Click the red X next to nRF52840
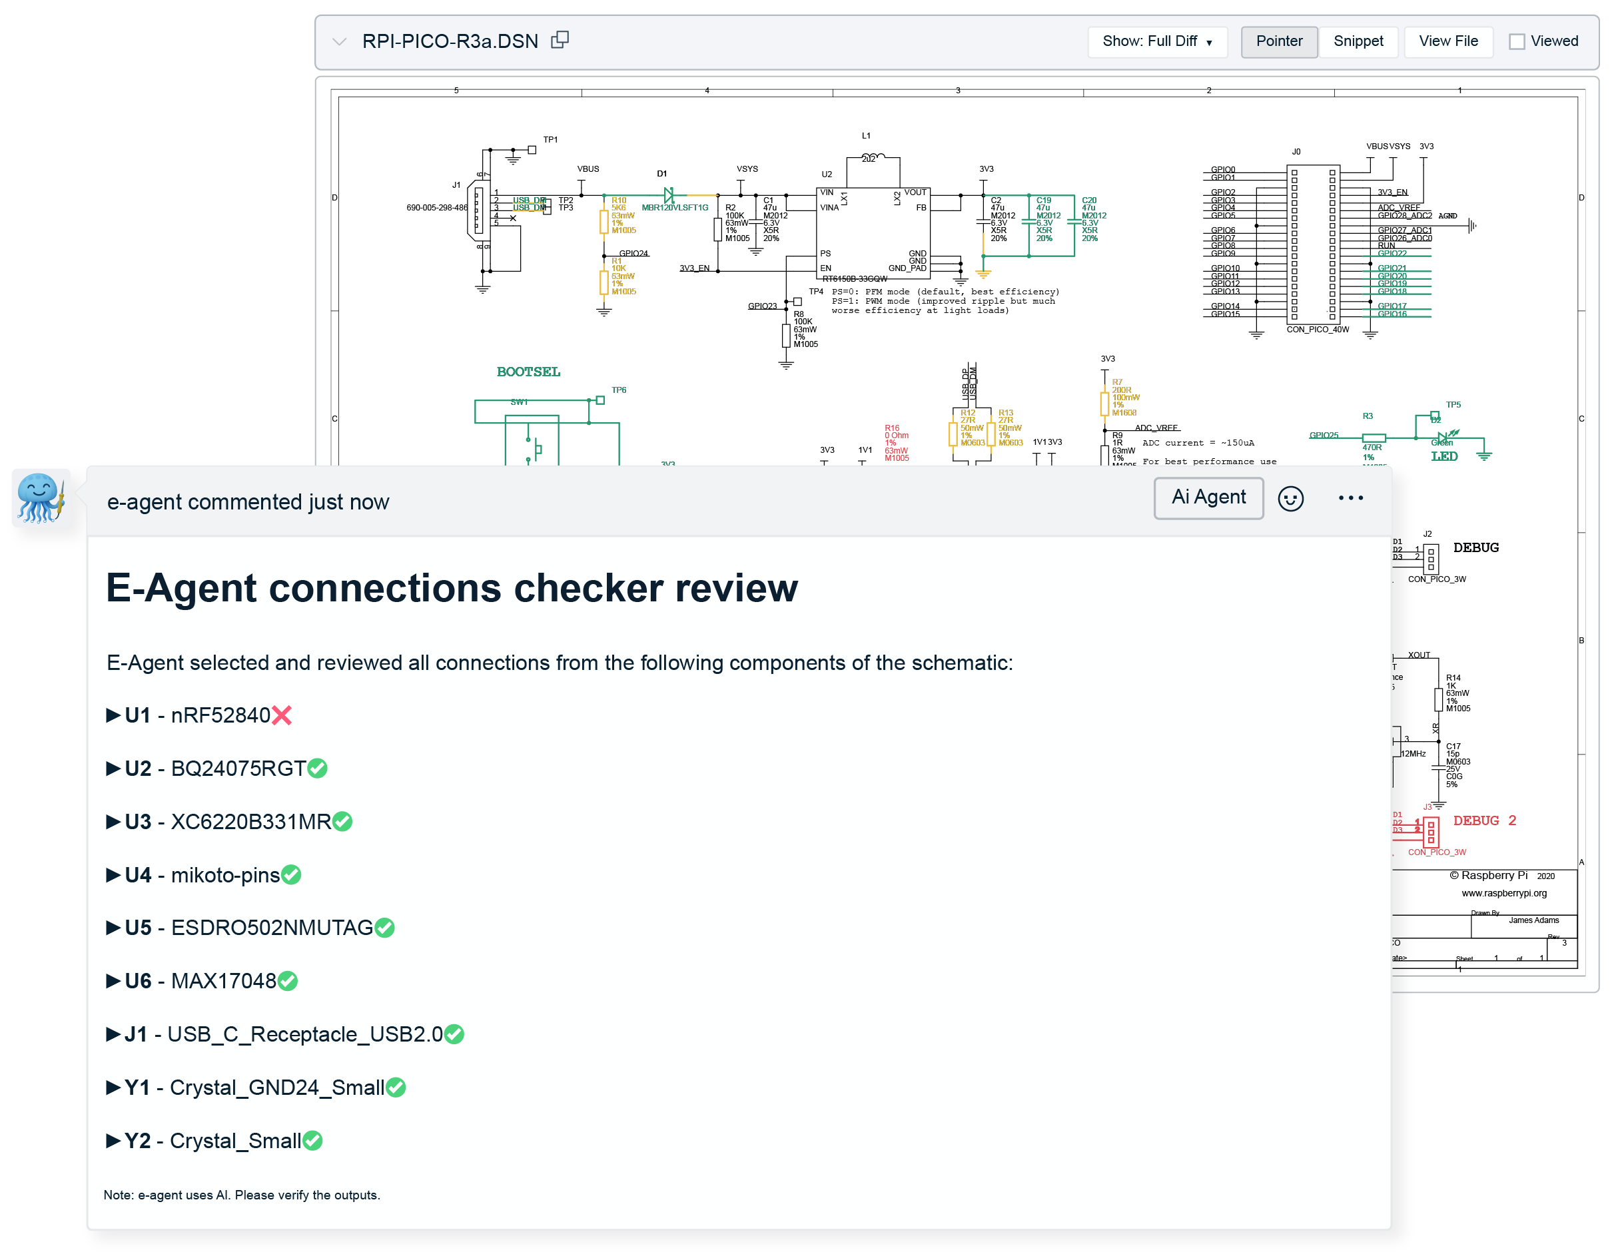The width and height of the screenshot is (1616, 1260). coord(282,715)
